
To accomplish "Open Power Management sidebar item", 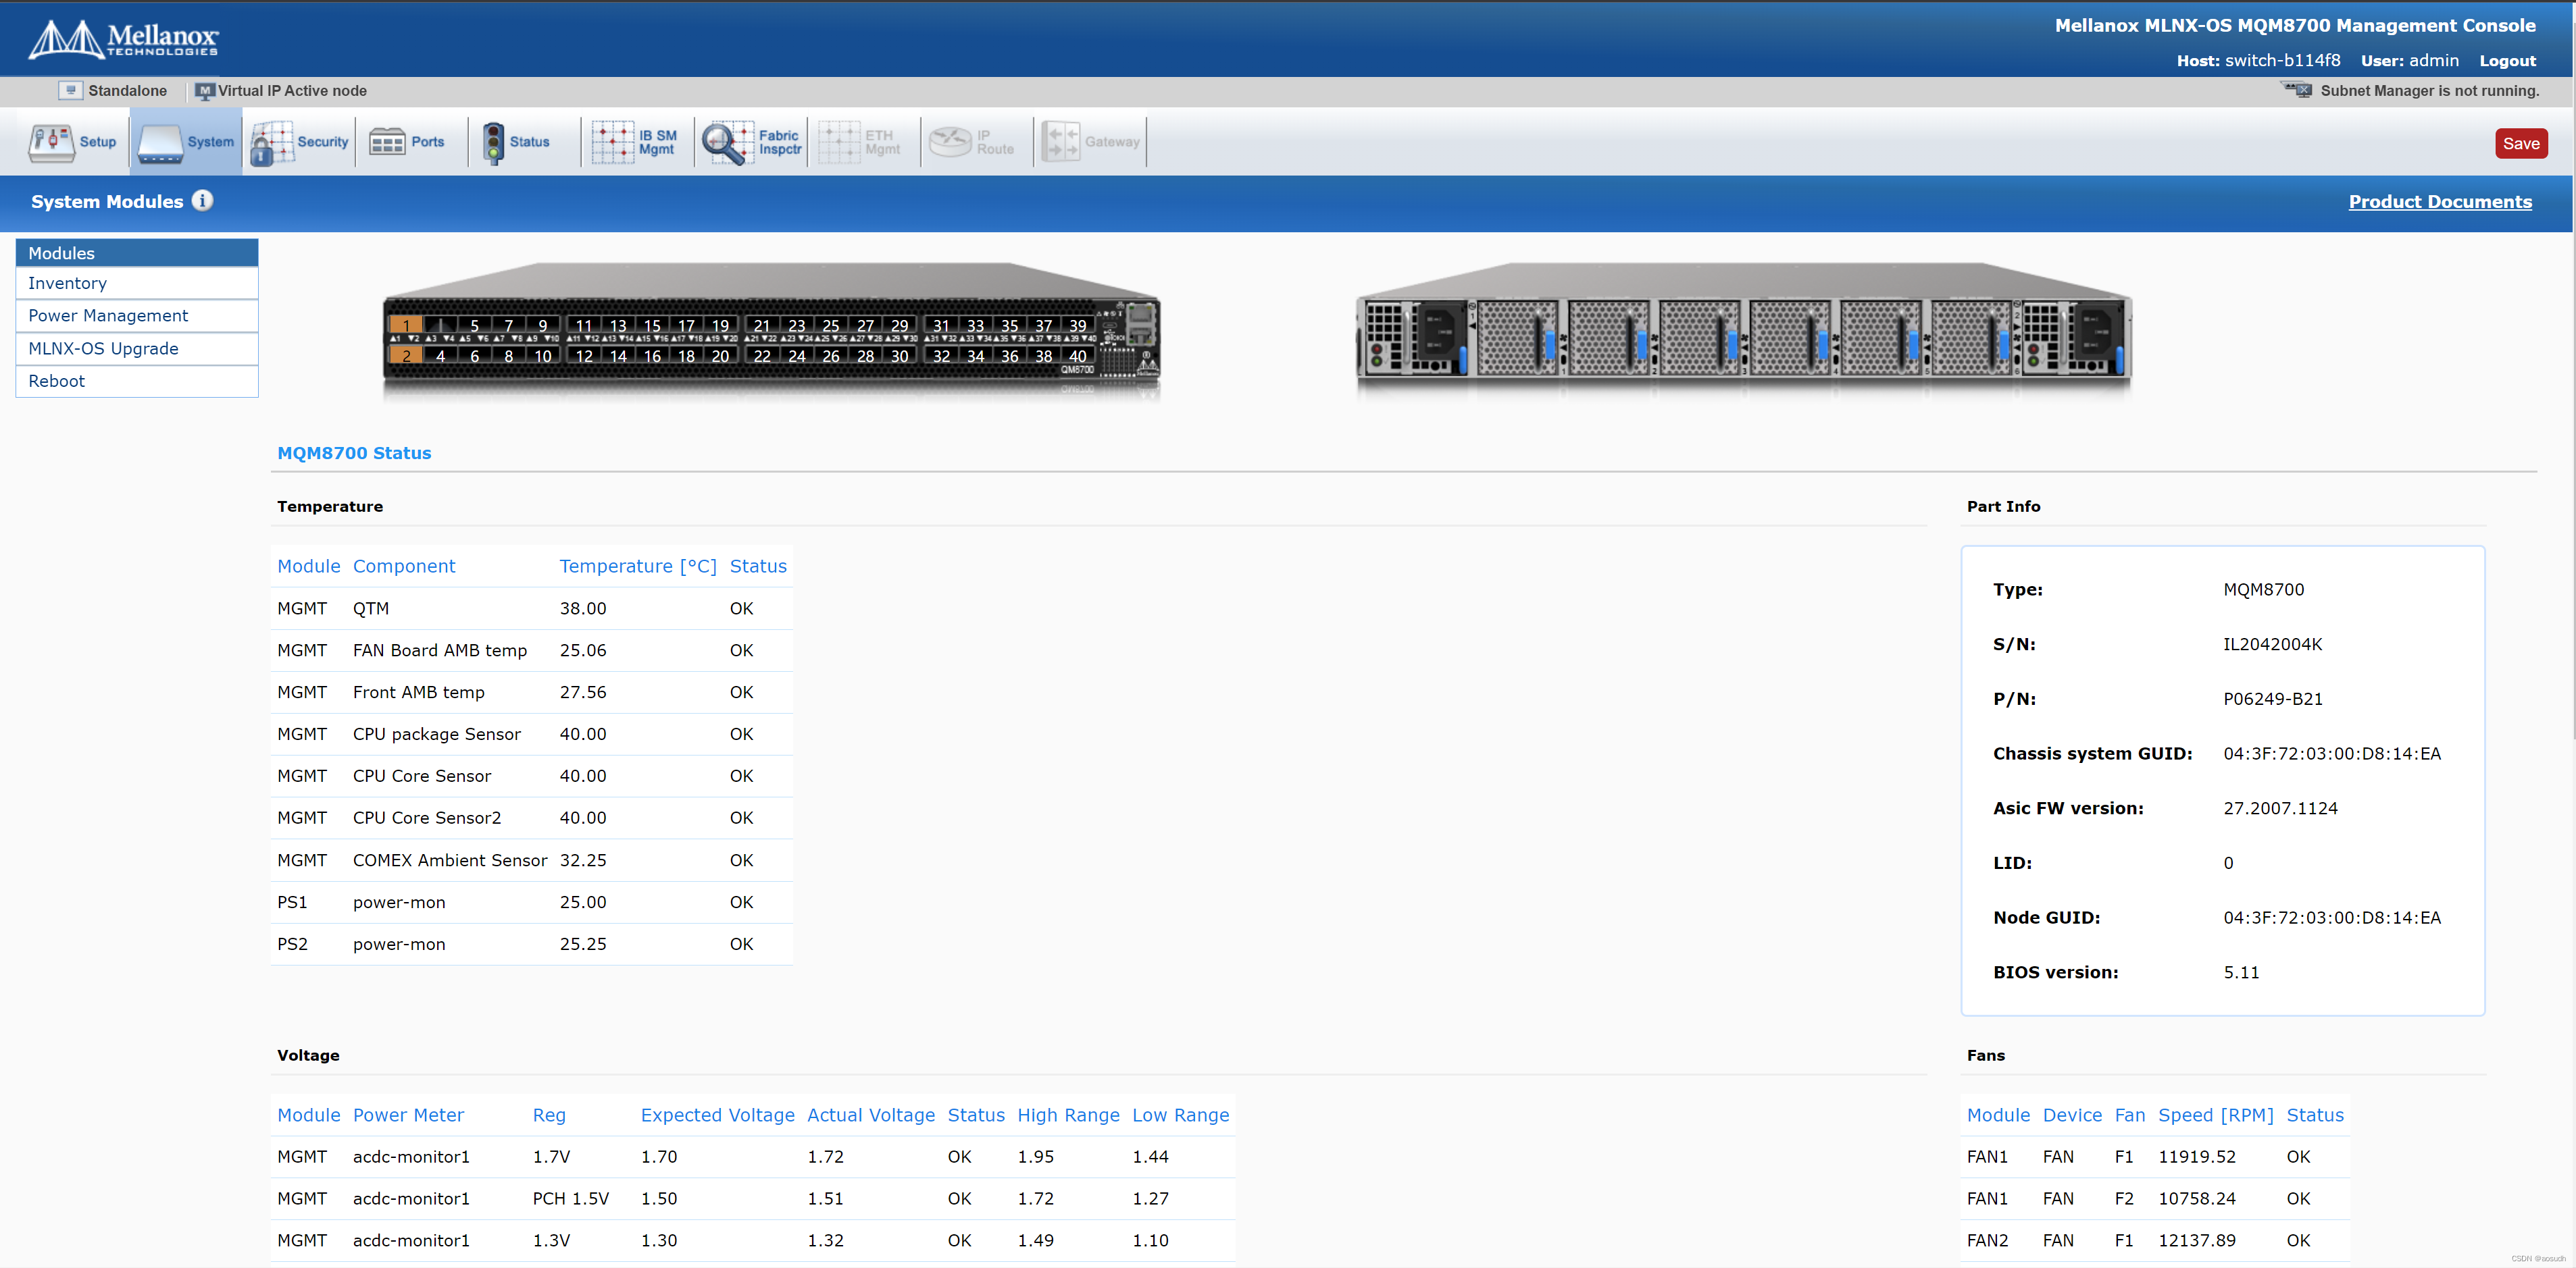I will (108, 316).
